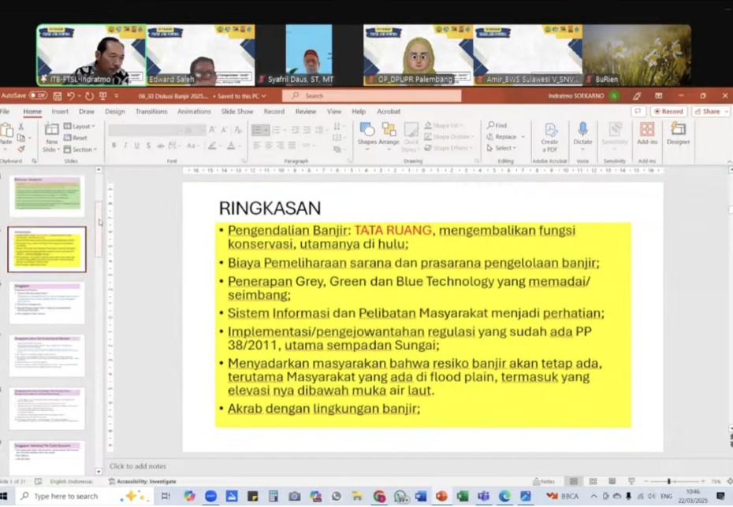The image size is (733, 507).
Task: Click the Arrange icon
Action: click(389, 131)
